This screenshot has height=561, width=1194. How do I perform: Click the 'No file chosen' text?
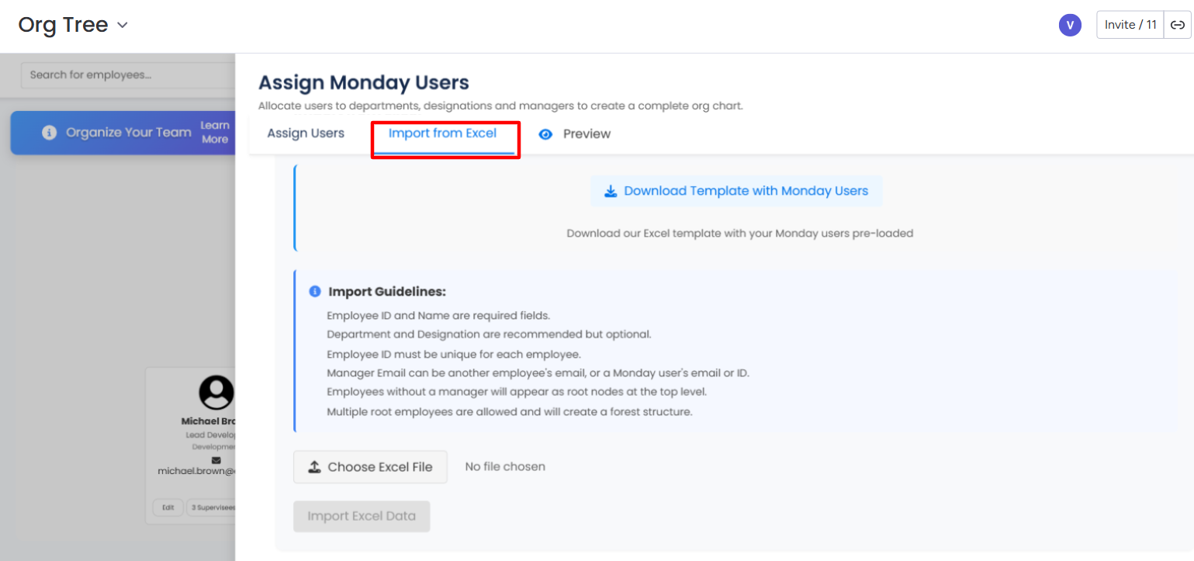[x=505, y=467]
